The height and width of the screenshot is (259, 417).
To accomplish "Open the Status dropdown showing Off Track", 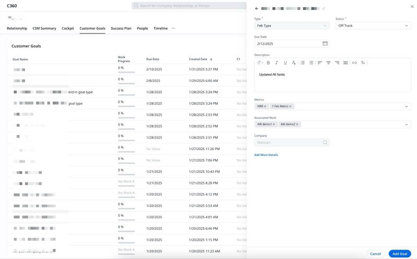I will coord(373,26).
